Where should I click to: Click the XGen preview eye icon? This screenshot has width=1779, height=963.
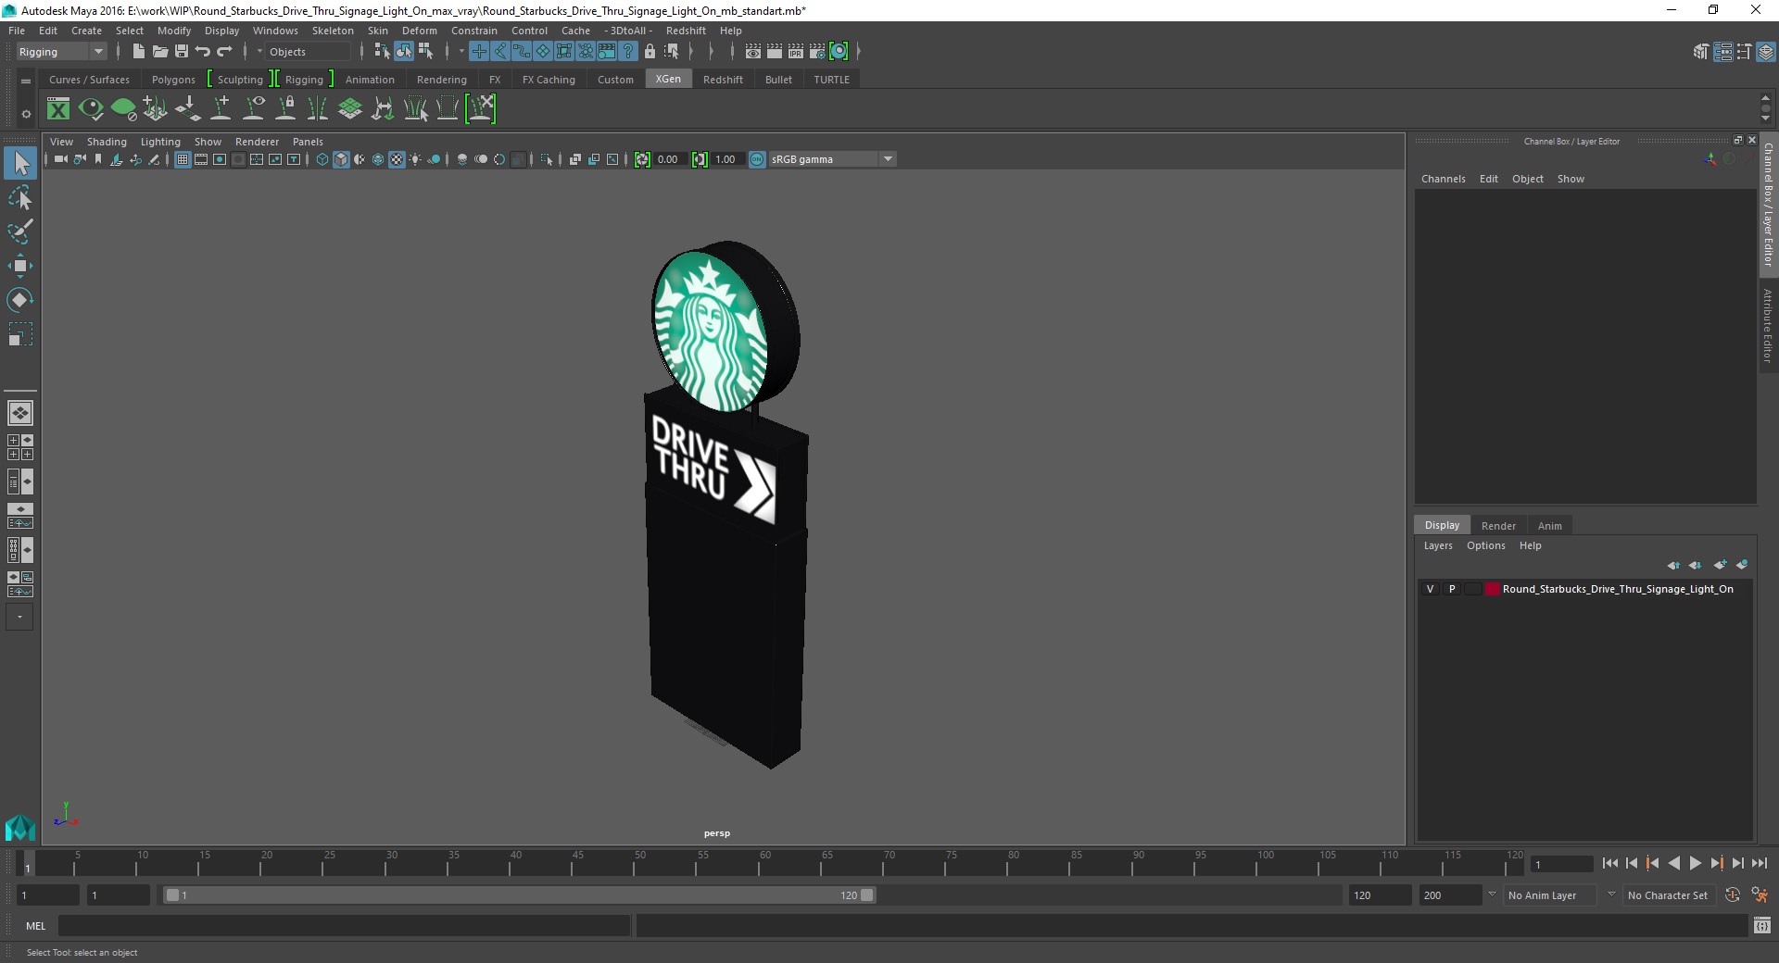click(x=91, y=109)
